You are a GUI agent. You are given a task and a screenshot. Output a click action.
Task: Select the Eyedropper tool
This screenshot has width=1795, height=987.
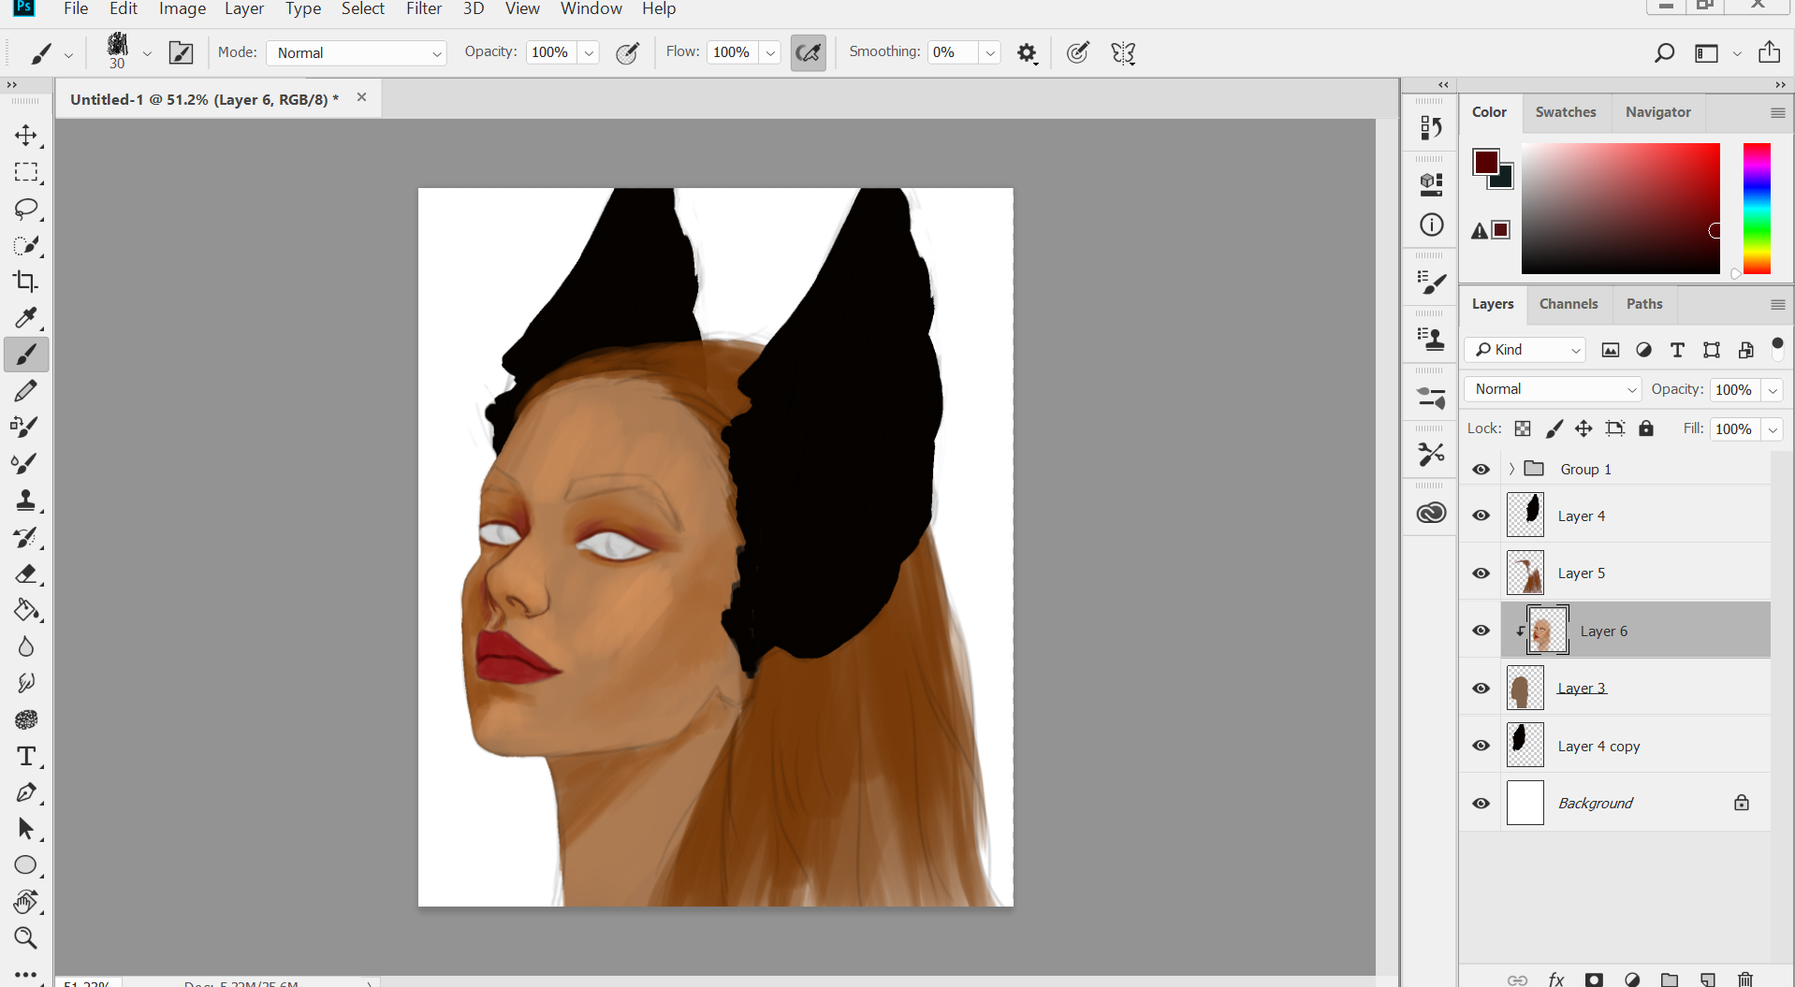(26, 318)
